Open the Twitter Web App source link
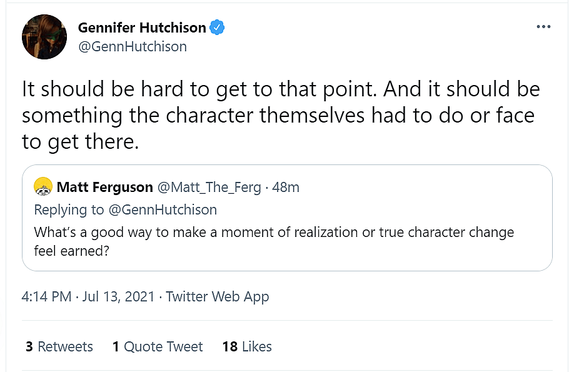Viewport: 574px width, 372px height. (x=217, y=296)
